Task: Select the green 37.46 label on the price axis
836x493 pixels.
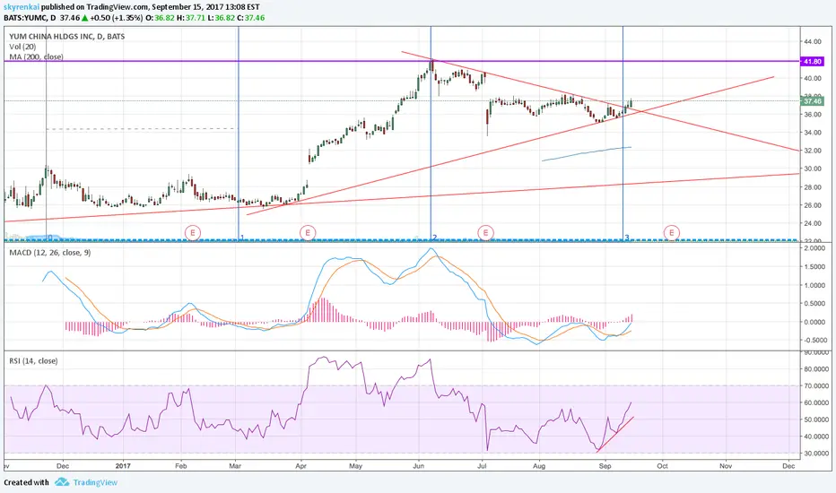Action: 812,100
